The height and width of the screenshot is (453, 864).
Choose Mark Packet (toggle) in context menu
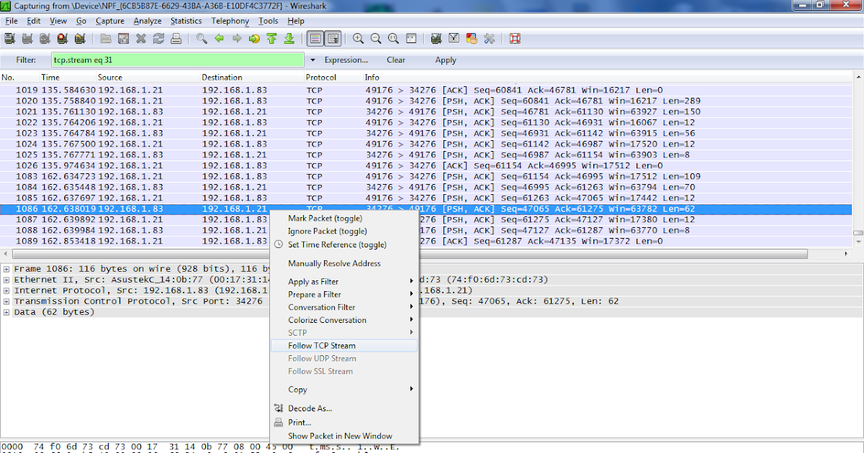click(325, 218)
